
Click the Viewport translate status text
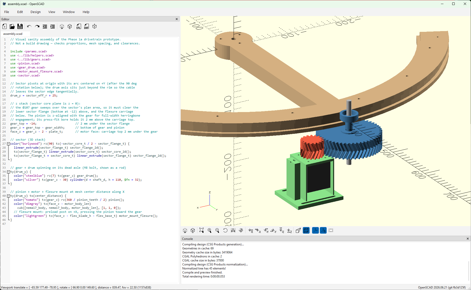[76, 287]
